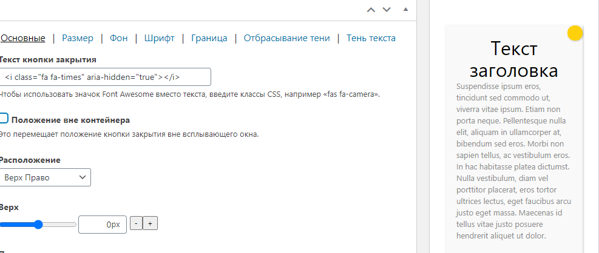Open the Отбрасывание тени tab
This screenshot has height=253, width=599.
point(287,38)
